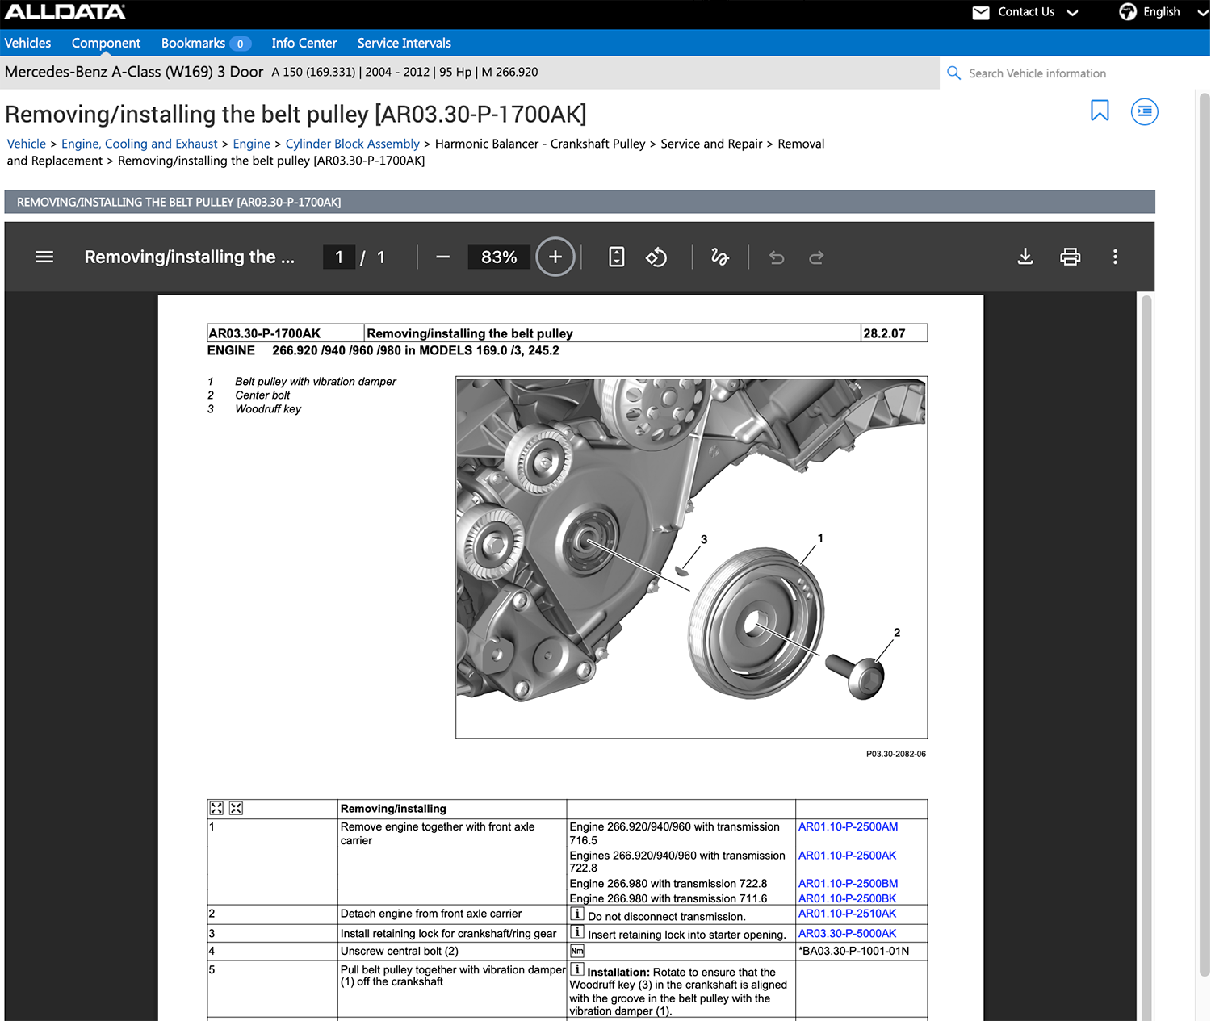Print the belt pulley document
Image resolution: width=1211 pixels, height=1021 pixels.
coord(1071,257)
